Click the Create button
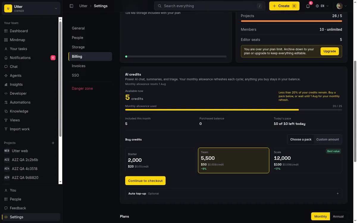 click(x=284, y=6)
